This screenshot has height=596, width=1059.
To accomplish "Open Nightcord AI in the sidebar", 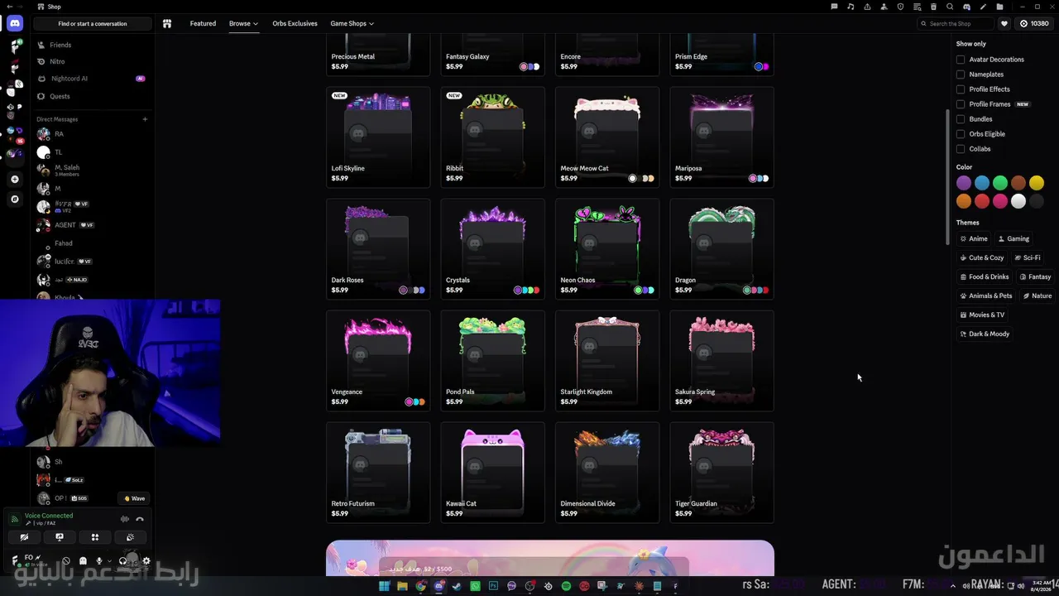I will click(x=92, y=79).
